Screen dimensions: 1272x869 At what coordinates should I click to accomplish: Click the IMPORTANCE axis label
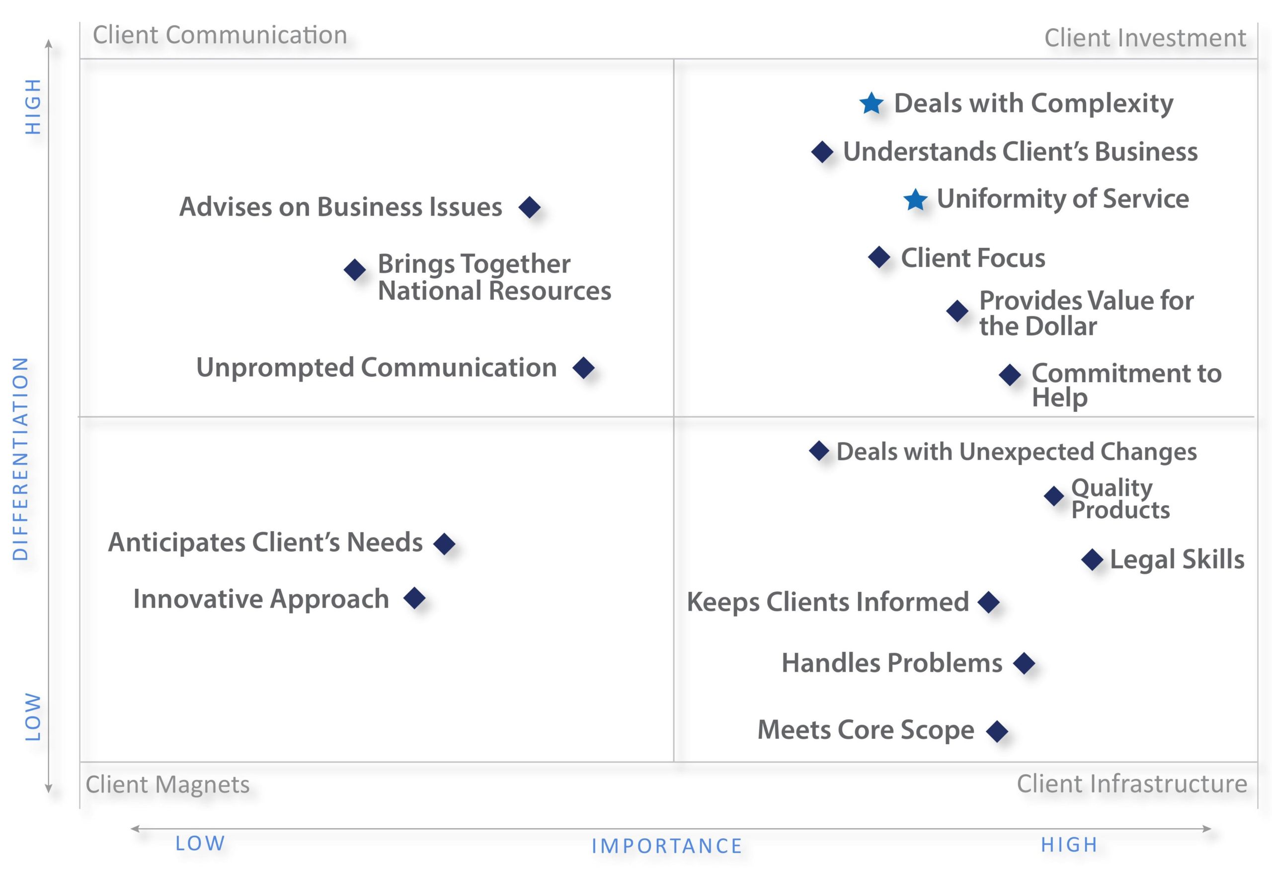[667, 846]
